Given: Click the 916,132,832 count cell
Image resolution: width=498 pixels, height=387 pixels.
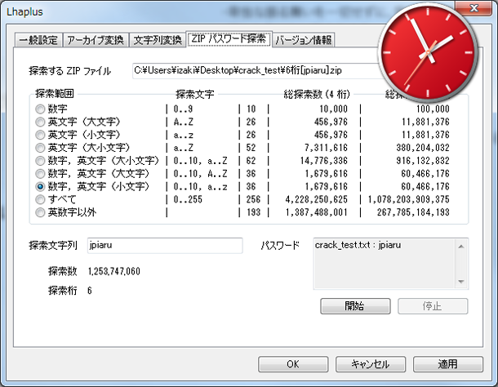Looking at the screenshot, I should pyautogui.click(x=423, y=161).
